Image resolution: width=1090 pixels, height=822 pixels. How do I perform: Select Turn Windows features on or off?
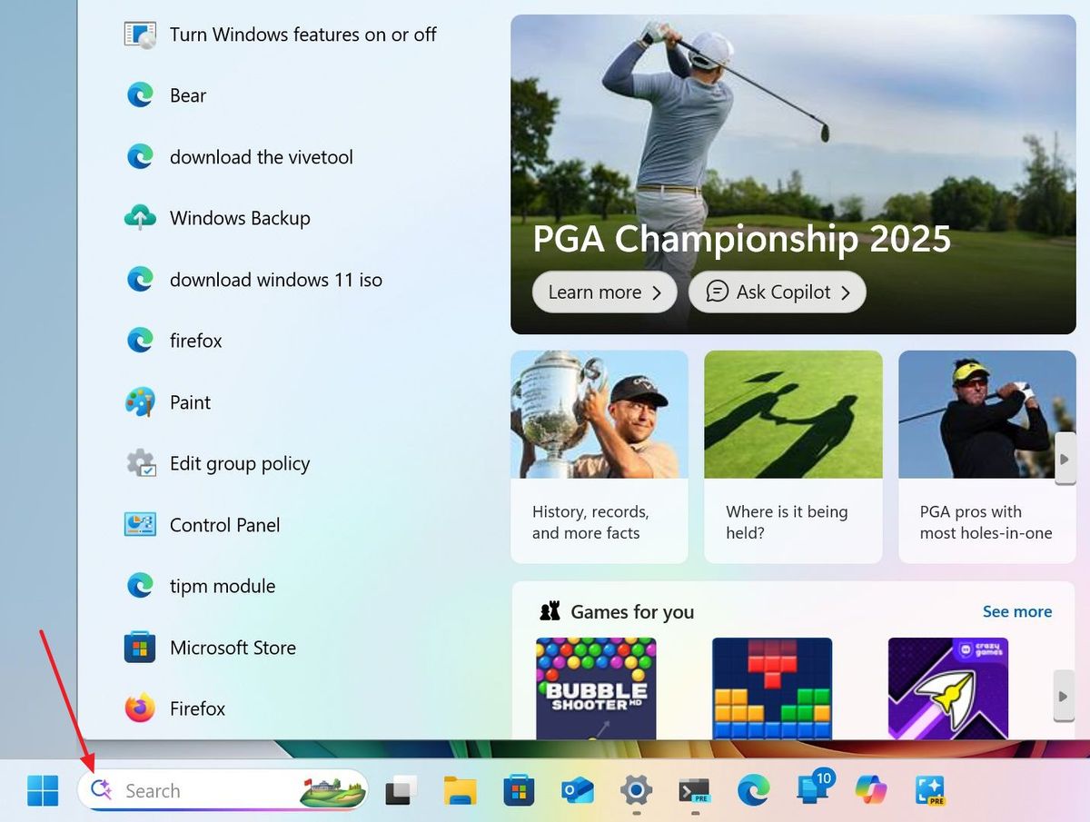pyautogui.click(x=302, y=35)
